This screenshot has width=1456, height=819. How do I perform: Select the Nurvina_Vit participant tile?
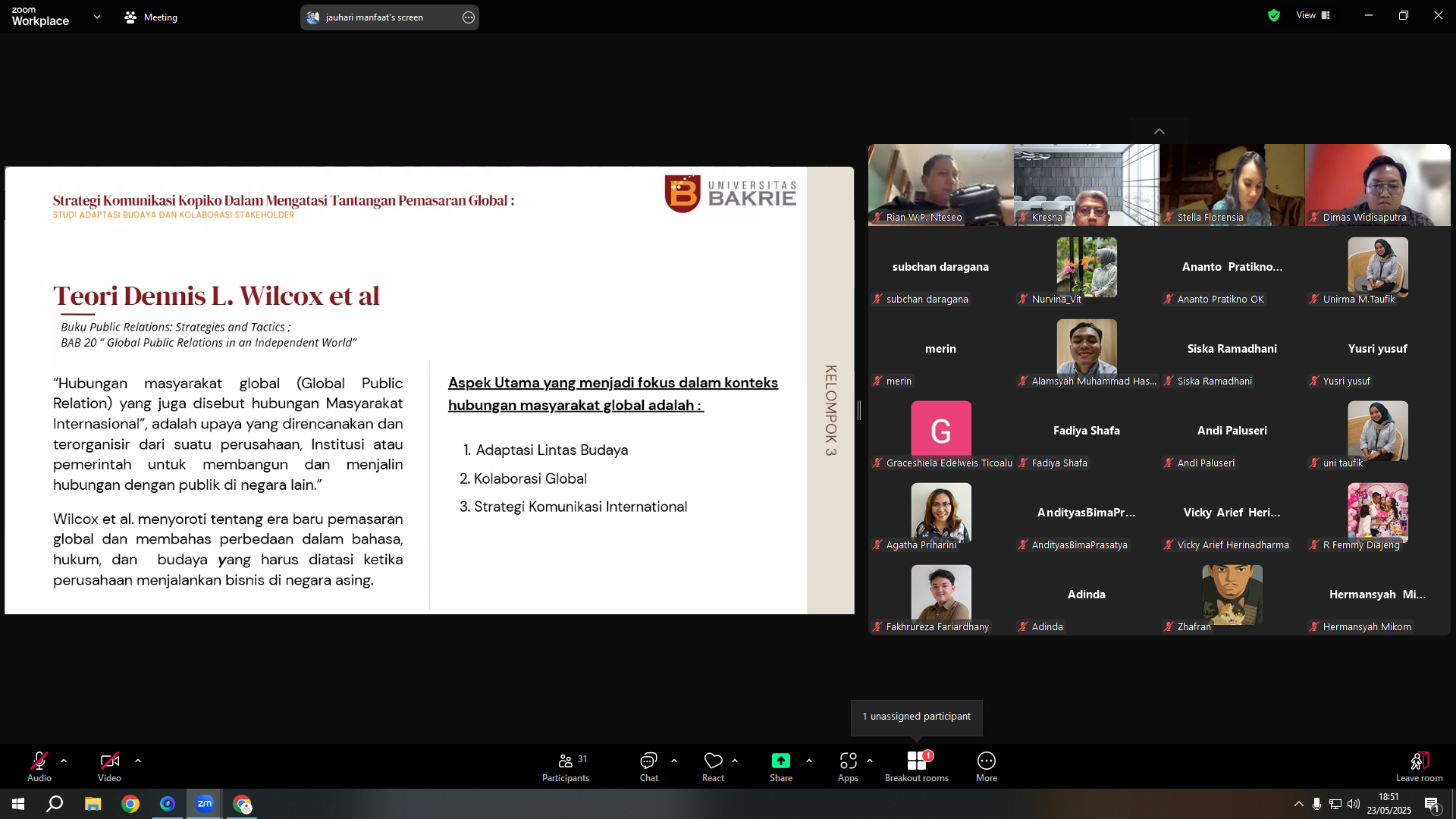click(1086, 267)
